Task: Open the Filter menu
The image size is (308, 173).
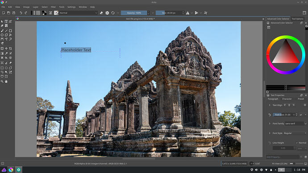Action: point(53,7)
